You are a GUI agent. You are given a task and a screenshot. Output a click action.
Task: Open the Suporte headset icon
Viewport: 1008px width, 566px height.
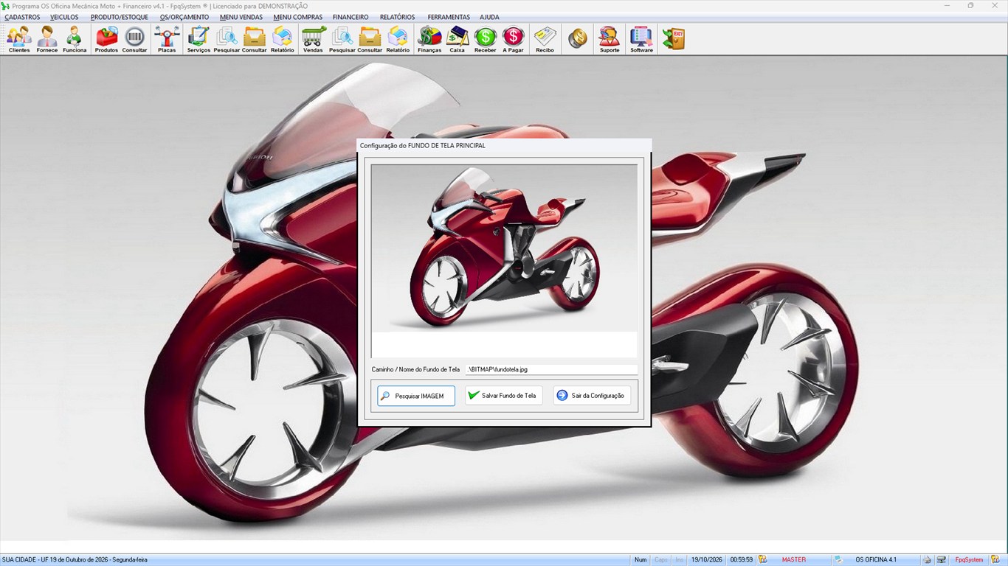610,39
